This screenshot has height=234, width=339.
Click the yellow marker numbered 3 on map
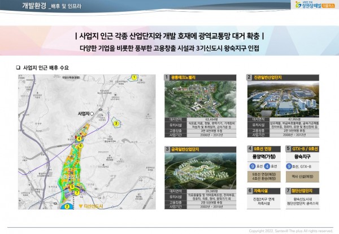pyautogui.click(x=116, y=122)
